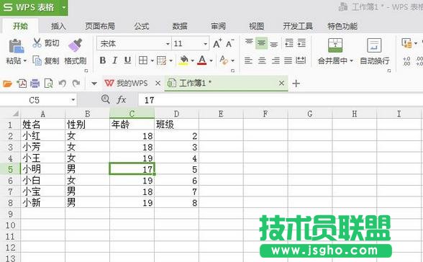
Task: Click the redo arrow
Action: click(x=76, y=83)
